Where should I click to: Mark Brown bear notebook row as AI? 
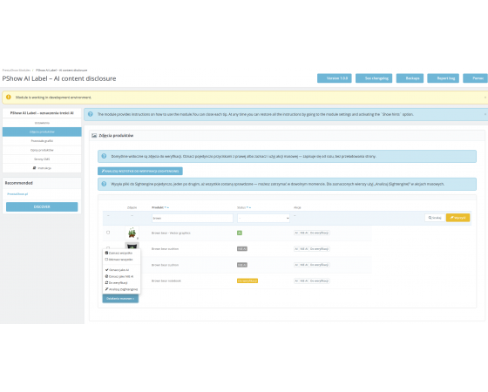pyautogui.click(x=296, y=280)
